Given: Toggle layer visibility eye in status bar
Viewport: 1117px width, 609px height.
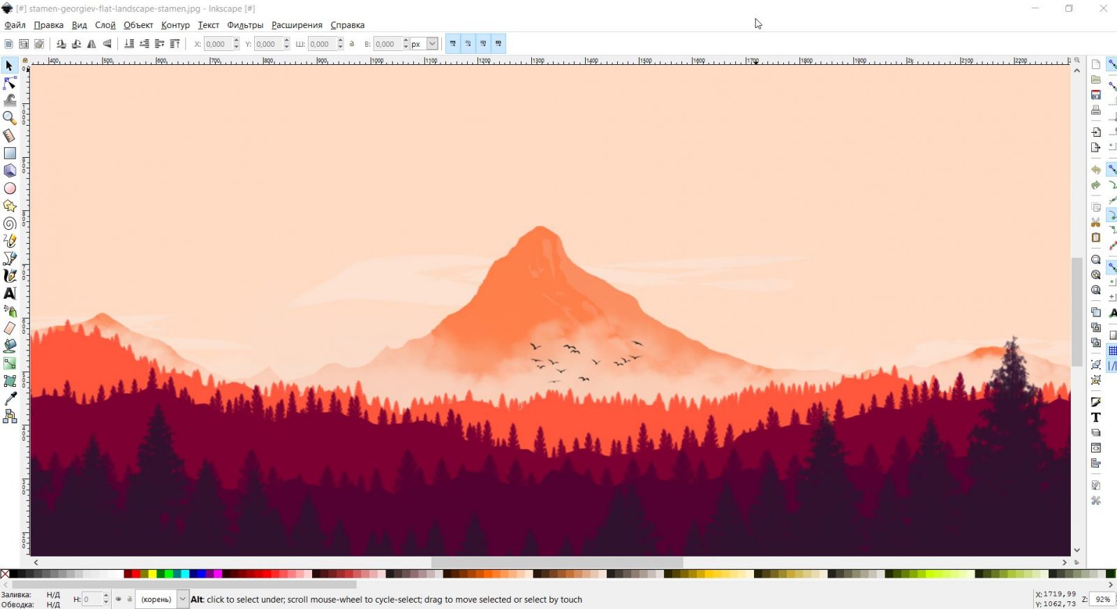Looking at the screenshot, I should pos(118,599).
